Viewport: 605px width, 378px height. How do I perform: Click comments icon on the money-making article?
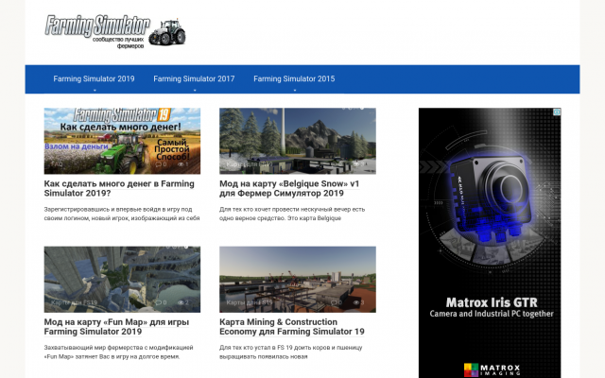pyautogui.click(x=159, y=163)
